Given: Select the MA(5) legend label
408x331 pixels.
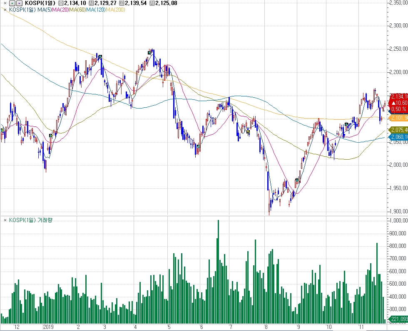Looking at the screenshot, I should (45, 10).
